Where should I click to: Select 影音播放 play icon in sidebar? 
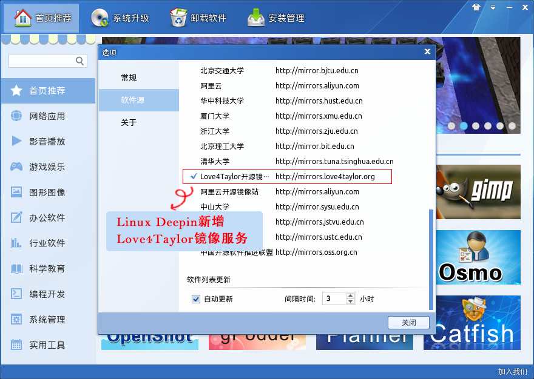(x=16, y=141)
